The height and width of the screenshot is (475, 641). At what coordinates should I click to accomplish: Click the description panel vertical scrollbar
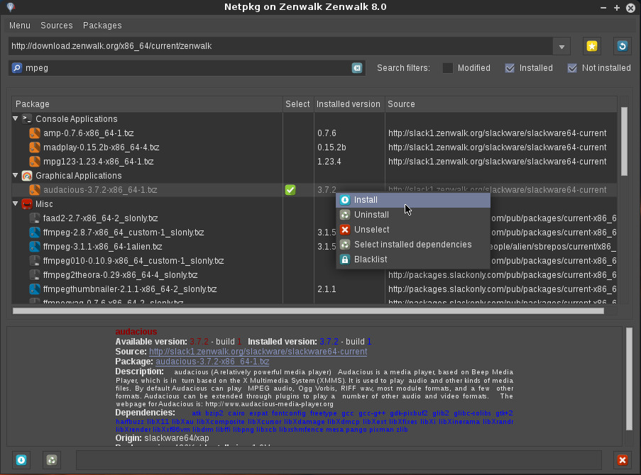[x=629, y=379]
